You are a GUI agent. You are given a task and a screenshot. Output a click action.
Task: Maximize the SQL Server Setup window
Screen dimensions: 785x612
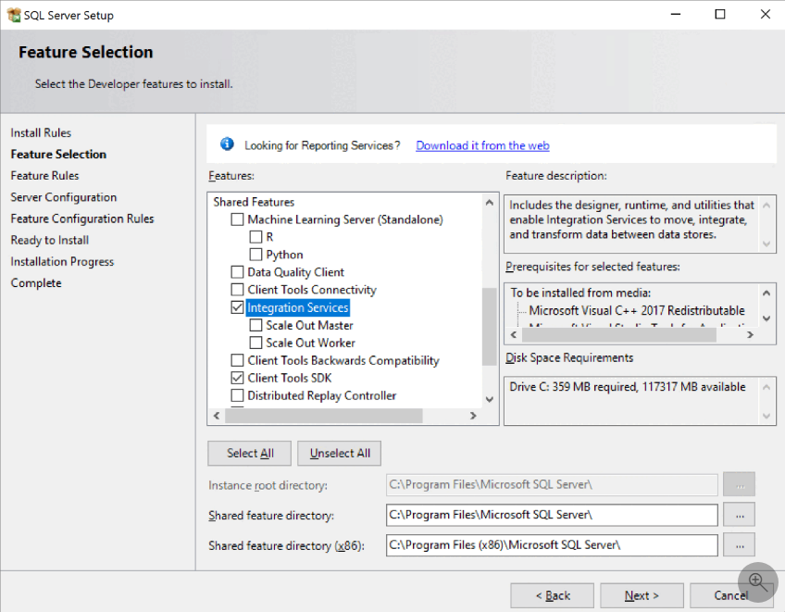(720, 15)
